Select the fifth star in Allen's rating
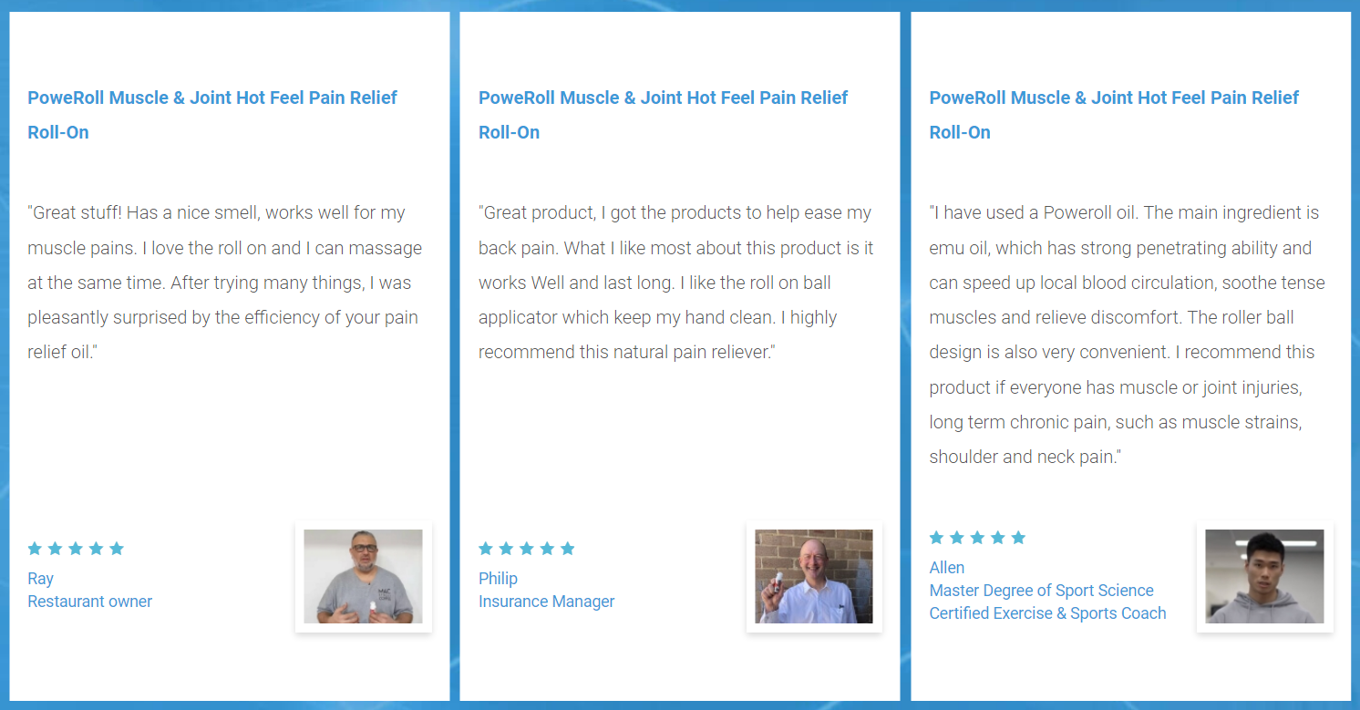Viewport: 1360px width, 710px height. tap(1018, 538)
